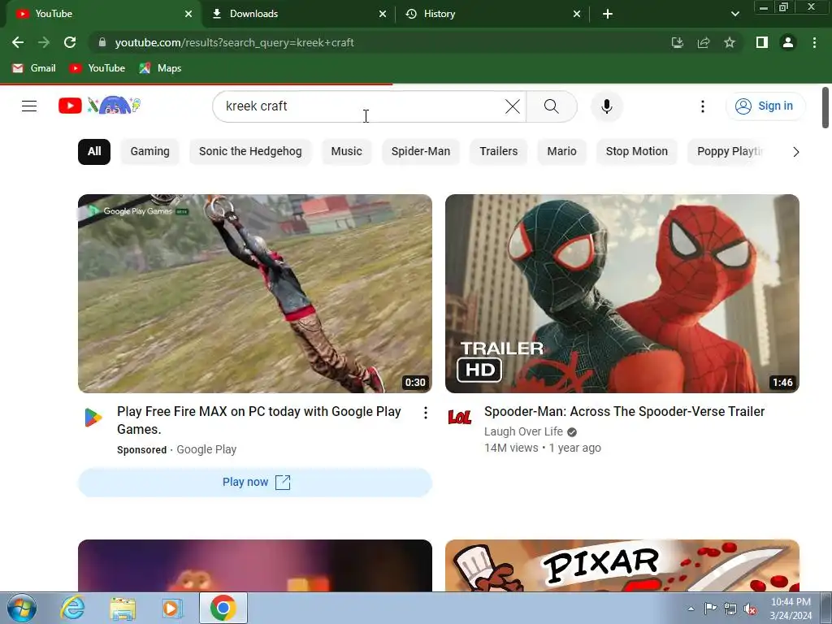Open Maps bookmark
The image size is (832, 624).
(x=160, y=68)
